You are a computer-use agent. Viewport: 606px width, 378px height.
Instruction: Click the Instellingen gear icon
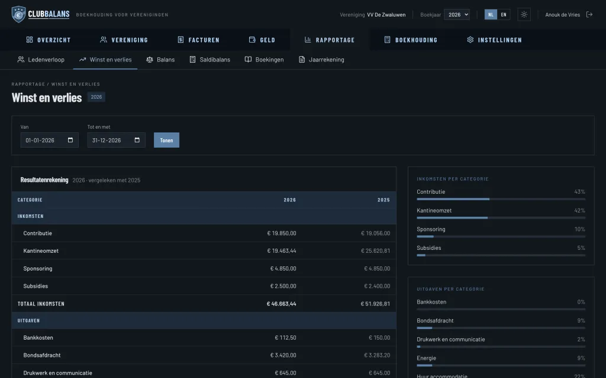pyautogui.click(x=470, y=40)
